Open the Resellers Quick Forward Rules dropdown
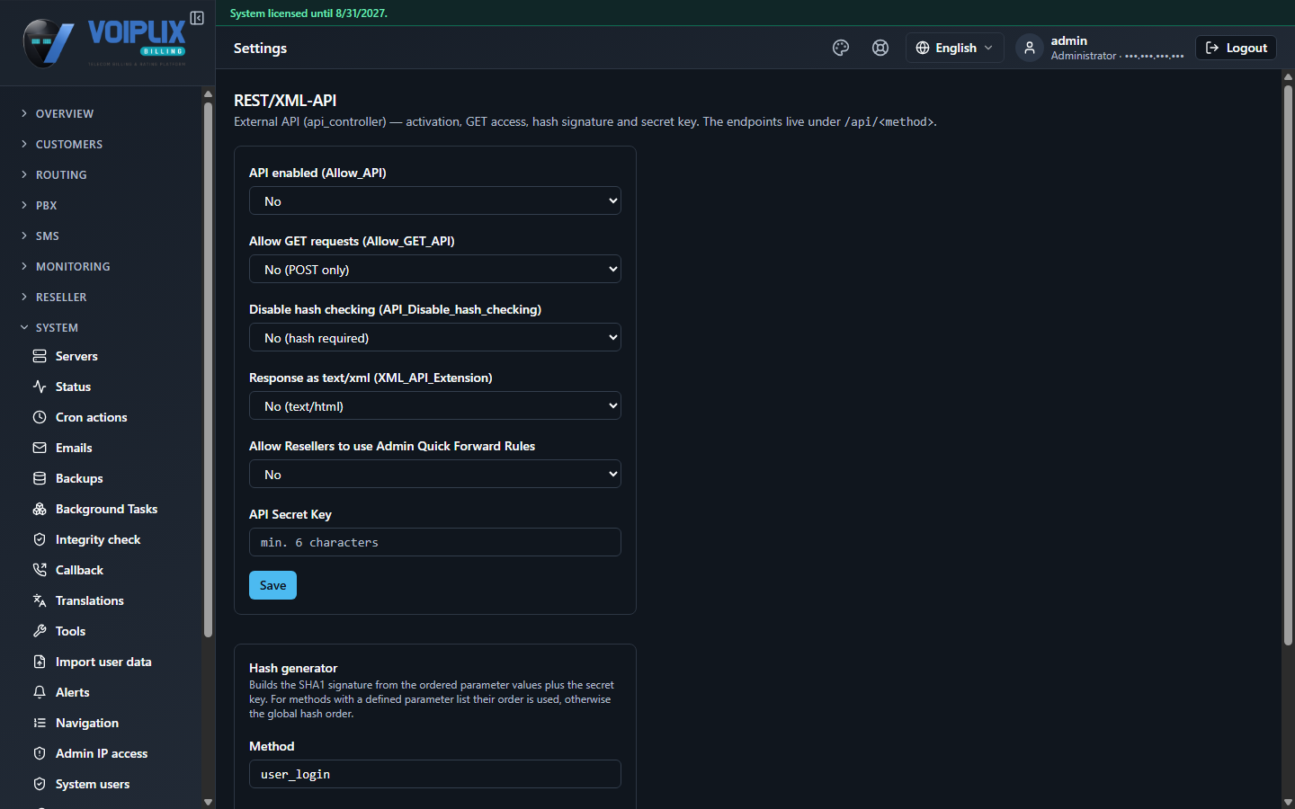Screen dimensions: 1295x809 tap(435, 474)
